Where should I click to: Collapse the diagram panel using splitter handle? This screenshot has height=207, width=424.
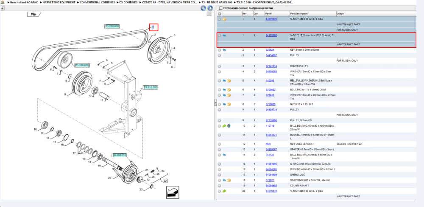coord(215,102)
